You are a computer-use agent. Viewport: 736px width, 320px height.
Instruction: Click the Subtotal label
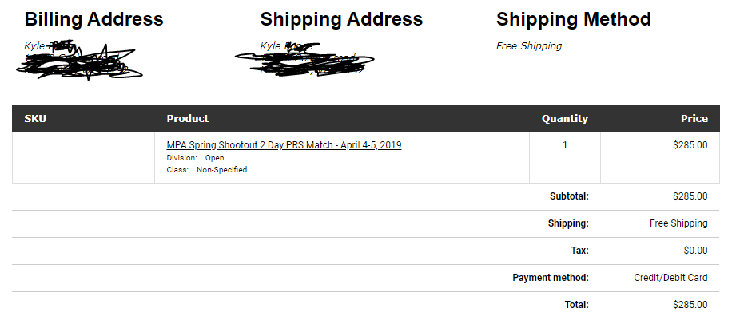click(569, 196)
